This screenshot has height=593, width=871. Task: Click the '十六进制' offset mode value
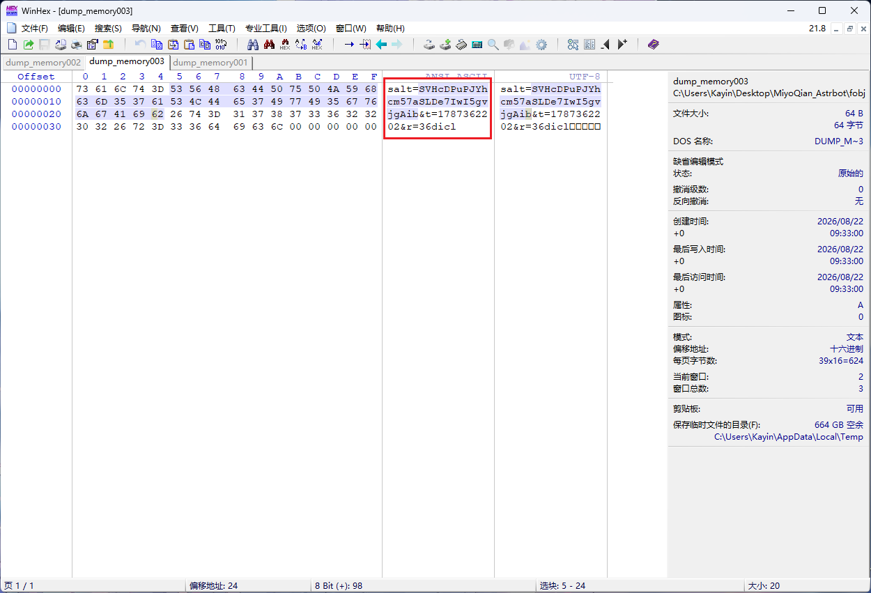click(847, 349)
